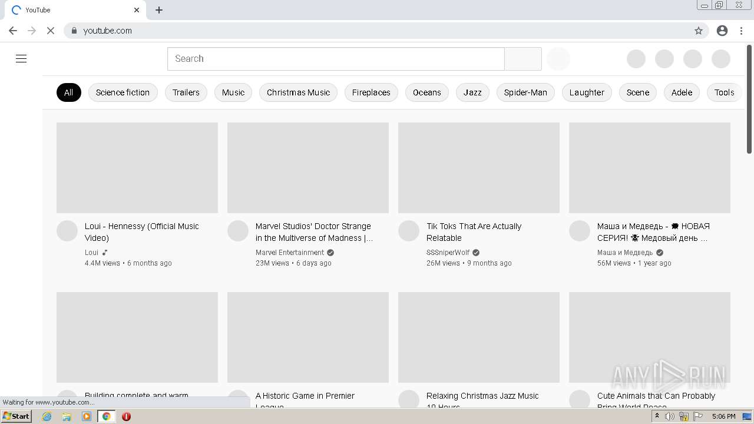This screenshot has width=754, height=424.
Task: Pick the Scene chip
Action: click(638, 92)
